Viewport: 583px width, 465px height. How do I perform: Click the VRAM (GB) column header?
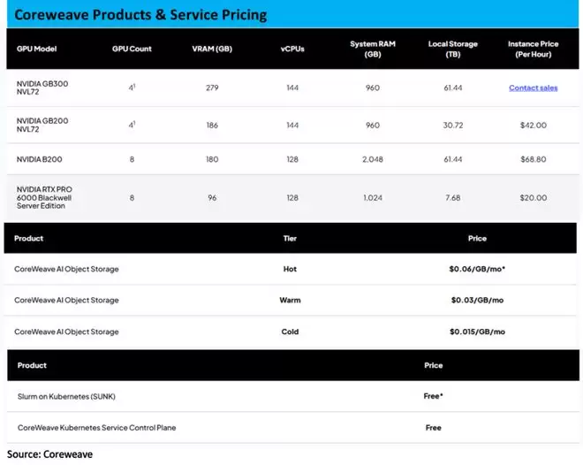click(212, 50)
